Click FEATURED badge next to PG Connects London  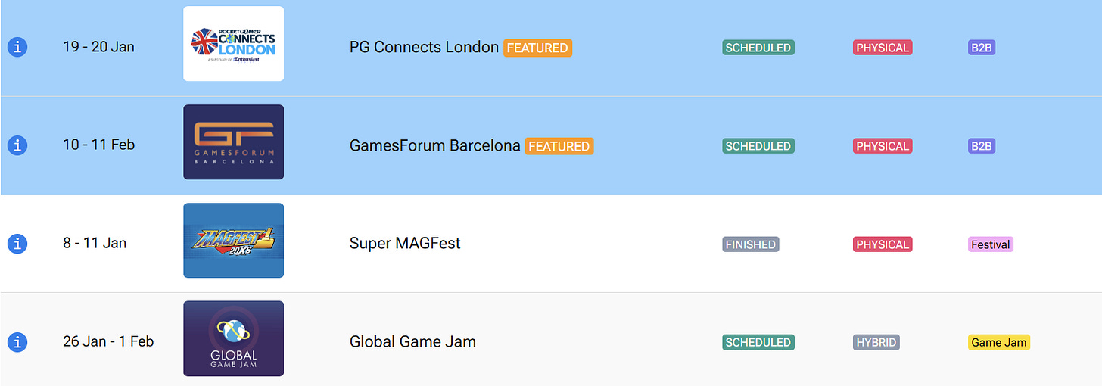click(x=537, y=48)
